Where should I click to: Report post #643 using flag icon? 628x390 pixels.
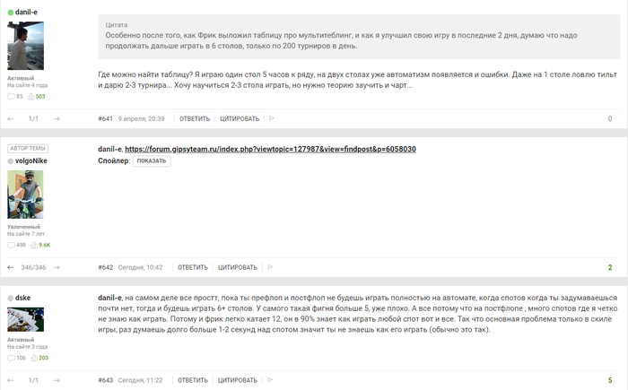pyautogui.click(x=270, y=380)
